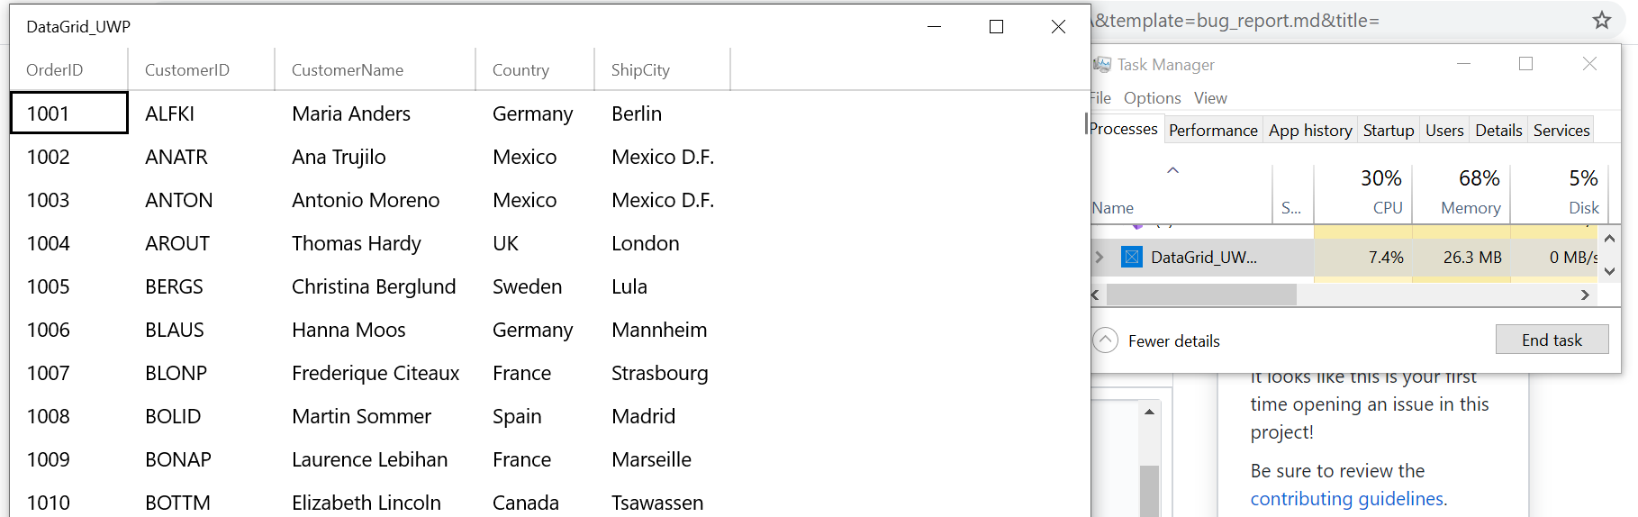1638x517 pixels.
Task: Click the horizontal scrollbar left arrow in Task Manager
Action: point(1096,295)
